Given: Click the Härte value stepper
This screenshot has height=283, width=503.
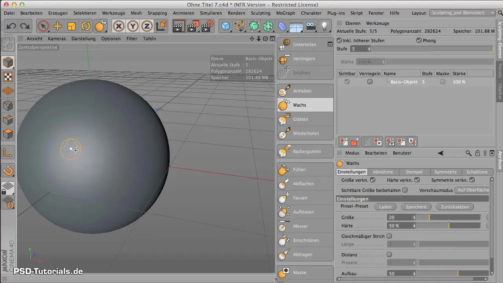Looking at the screenshot, I should coord(414,226).
